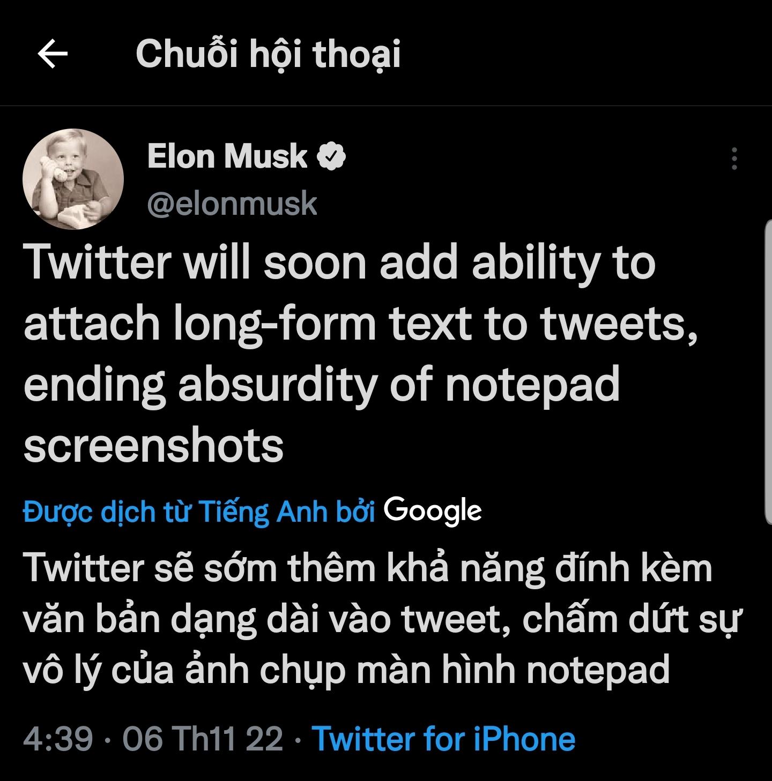Click the line "Twitter will soon add ability to"

coord(340,263)
